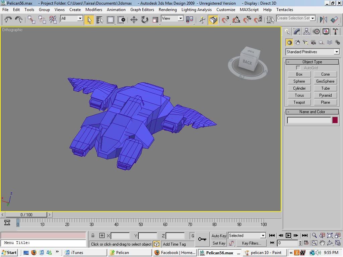Image resolution: width=343 pixels, height=257 pixels.
Task: Turn on Set Key mode
Action: pyautogui.click(x=219, y=243)
